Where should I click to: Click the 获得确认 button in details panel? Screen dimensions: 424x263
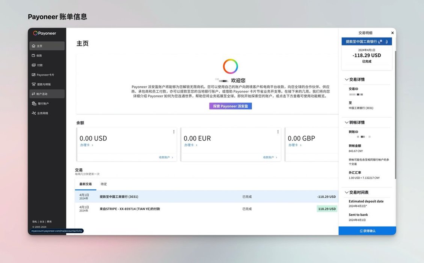point(367,231)
